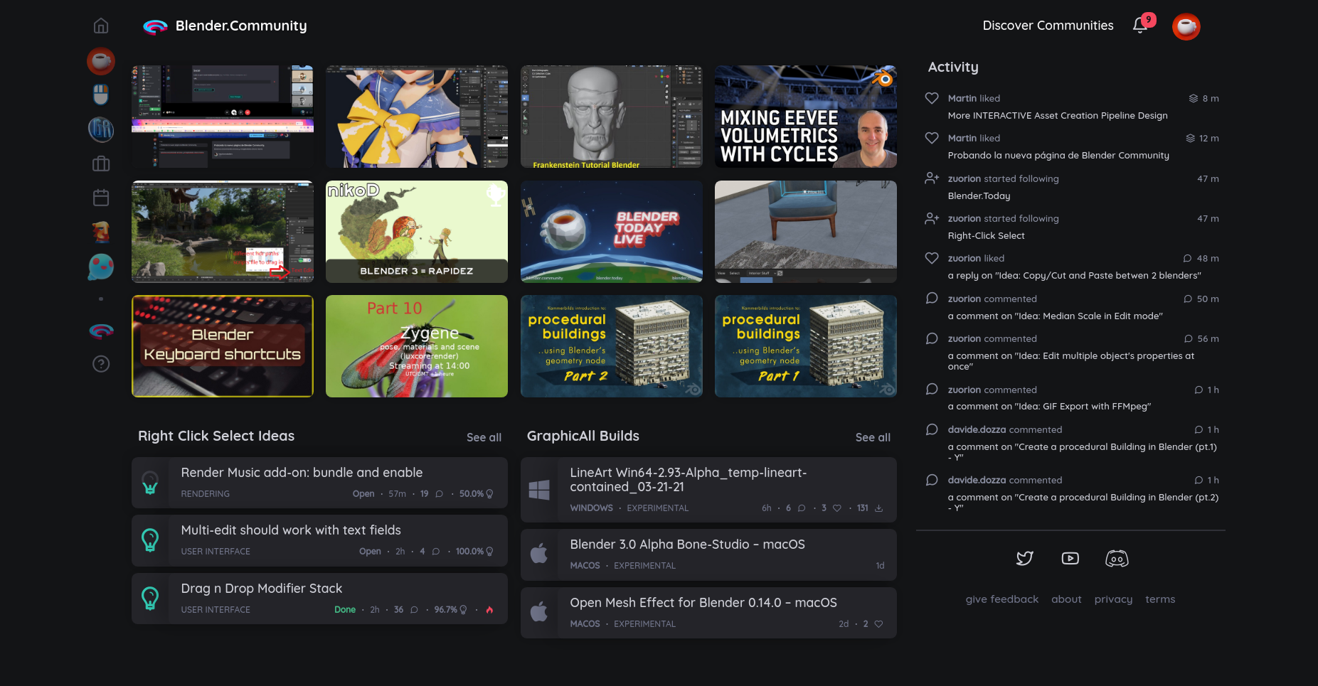Open Blender.Today in zuorion's following activity
Viewport: 1318px width, 686px height.
coord(979,196)
